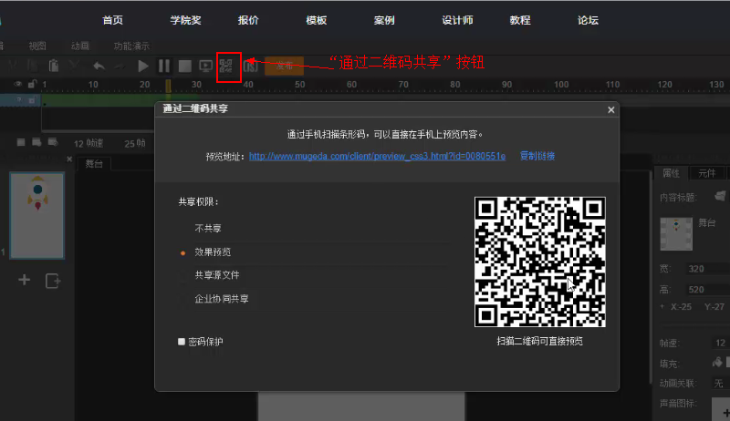Open the JS script icon in toolbar
Image resolution: width=730 pixels, height=421 pixels.
click(x=250, y=66)
